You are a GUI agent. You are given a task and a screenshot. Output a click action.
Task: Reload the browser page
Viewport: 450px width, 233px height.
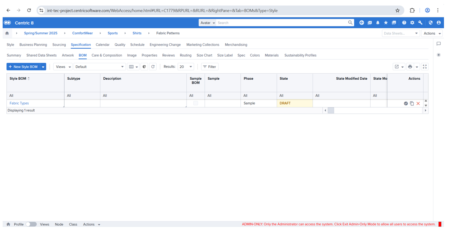click(29, 10)
